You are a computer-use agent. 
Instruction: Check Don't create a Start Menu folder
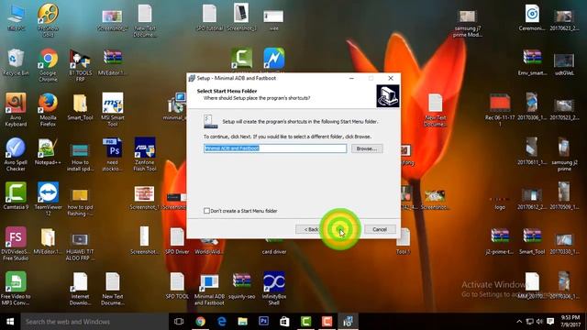coord(206,211)
